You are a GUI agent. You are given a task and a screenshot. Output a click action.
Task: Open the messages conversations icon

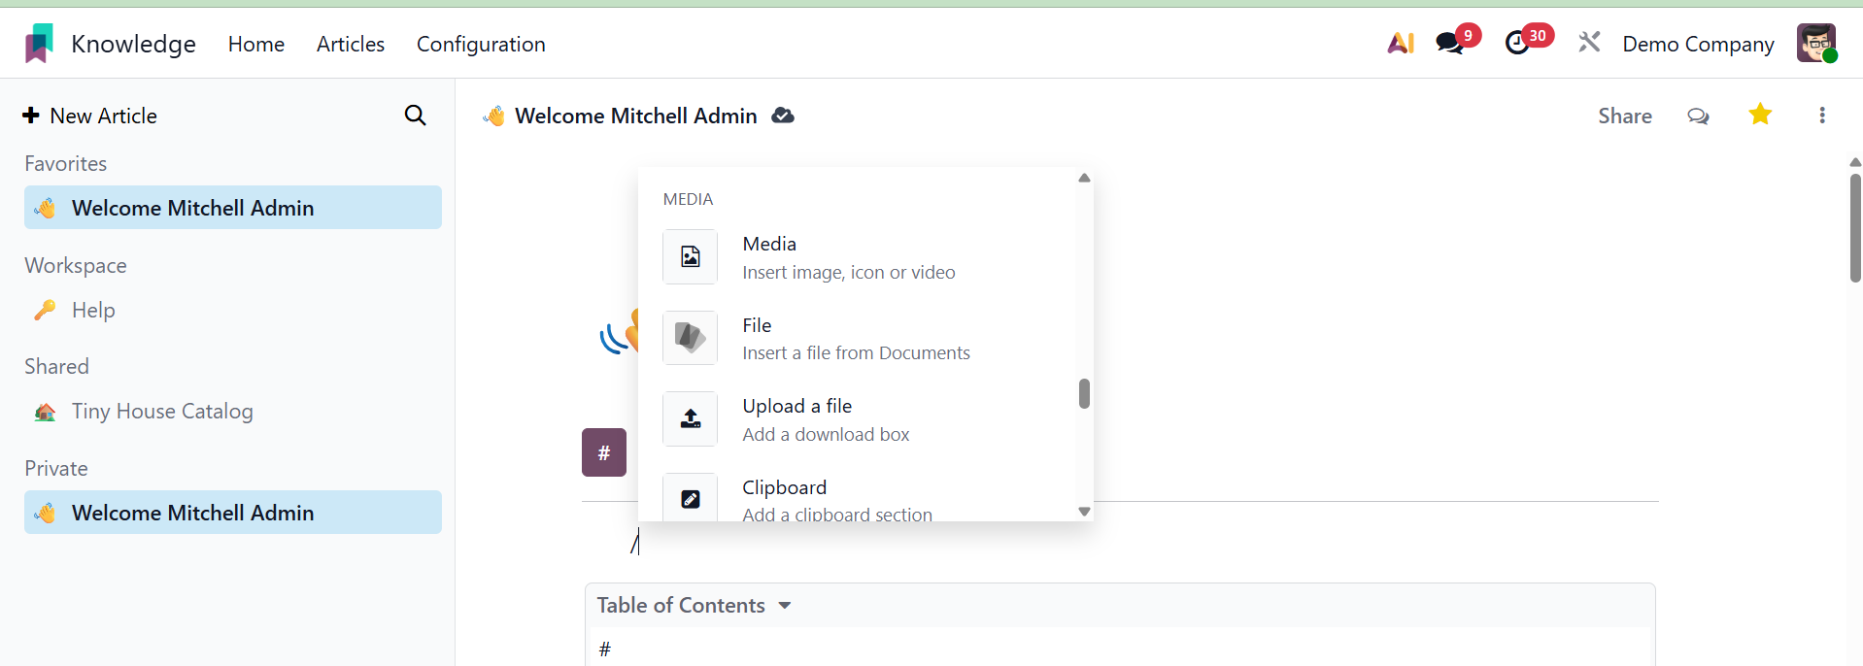coord(1450,44)
